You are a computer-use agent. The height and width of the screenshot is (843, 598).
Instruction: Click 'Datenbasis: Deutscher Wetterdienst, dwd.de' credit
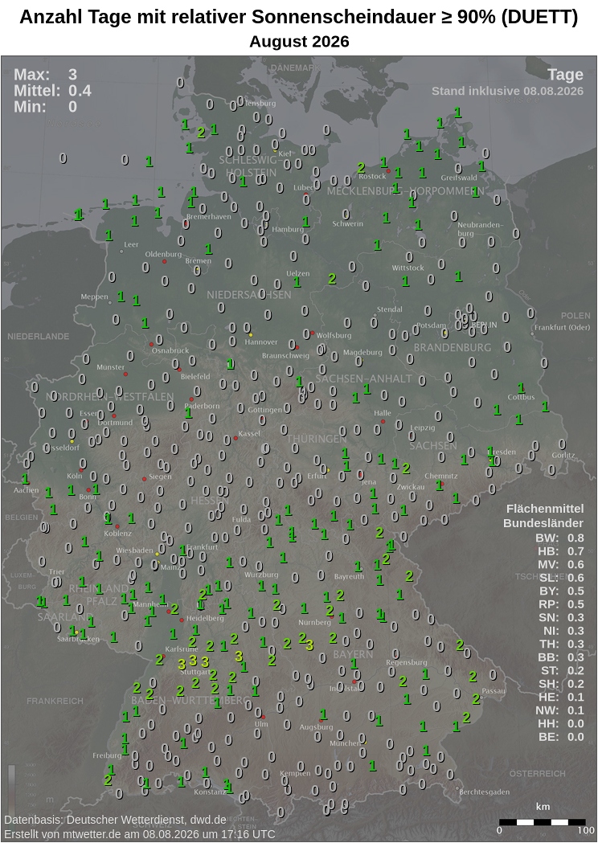(116, 820)
